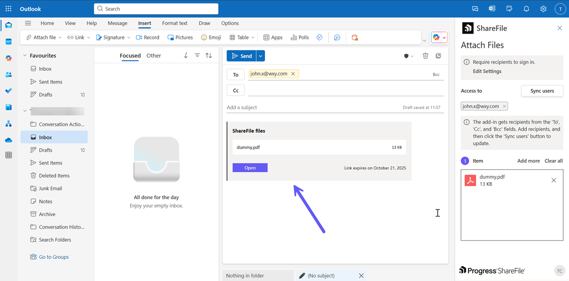Click the Polls toolbar icon
569x281 pixels.
(300, 37)
